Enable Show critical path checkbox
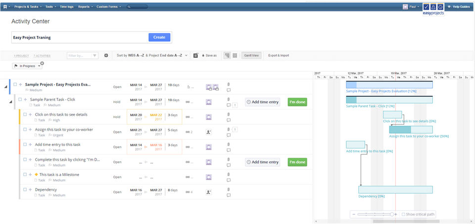 (403, 214)
